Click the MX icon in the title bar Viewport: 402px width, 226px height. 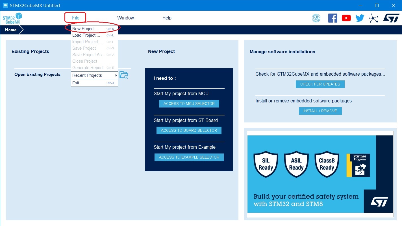click(x=5, y=5)
